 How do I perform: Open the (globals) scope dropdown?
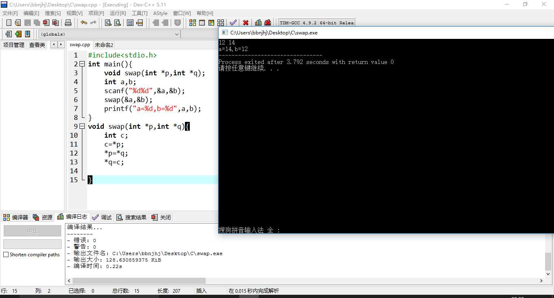[110, 34]
